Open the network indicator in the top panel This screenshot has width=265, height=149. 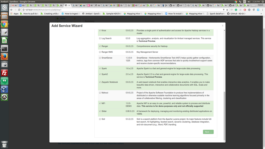tap(240, 2)
